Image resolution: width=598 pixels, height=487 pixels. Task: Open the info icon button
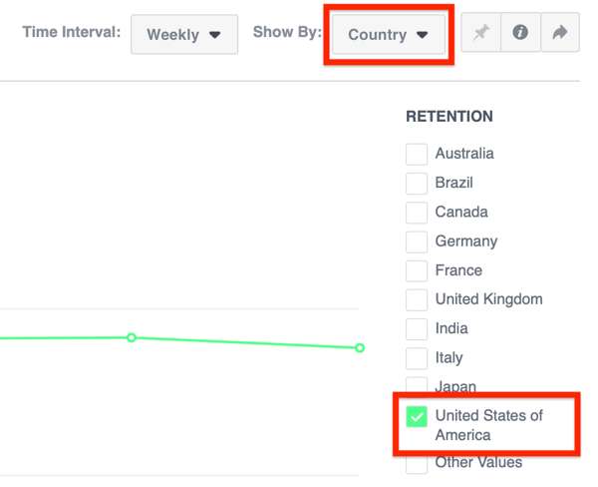(x=520, y=33)
